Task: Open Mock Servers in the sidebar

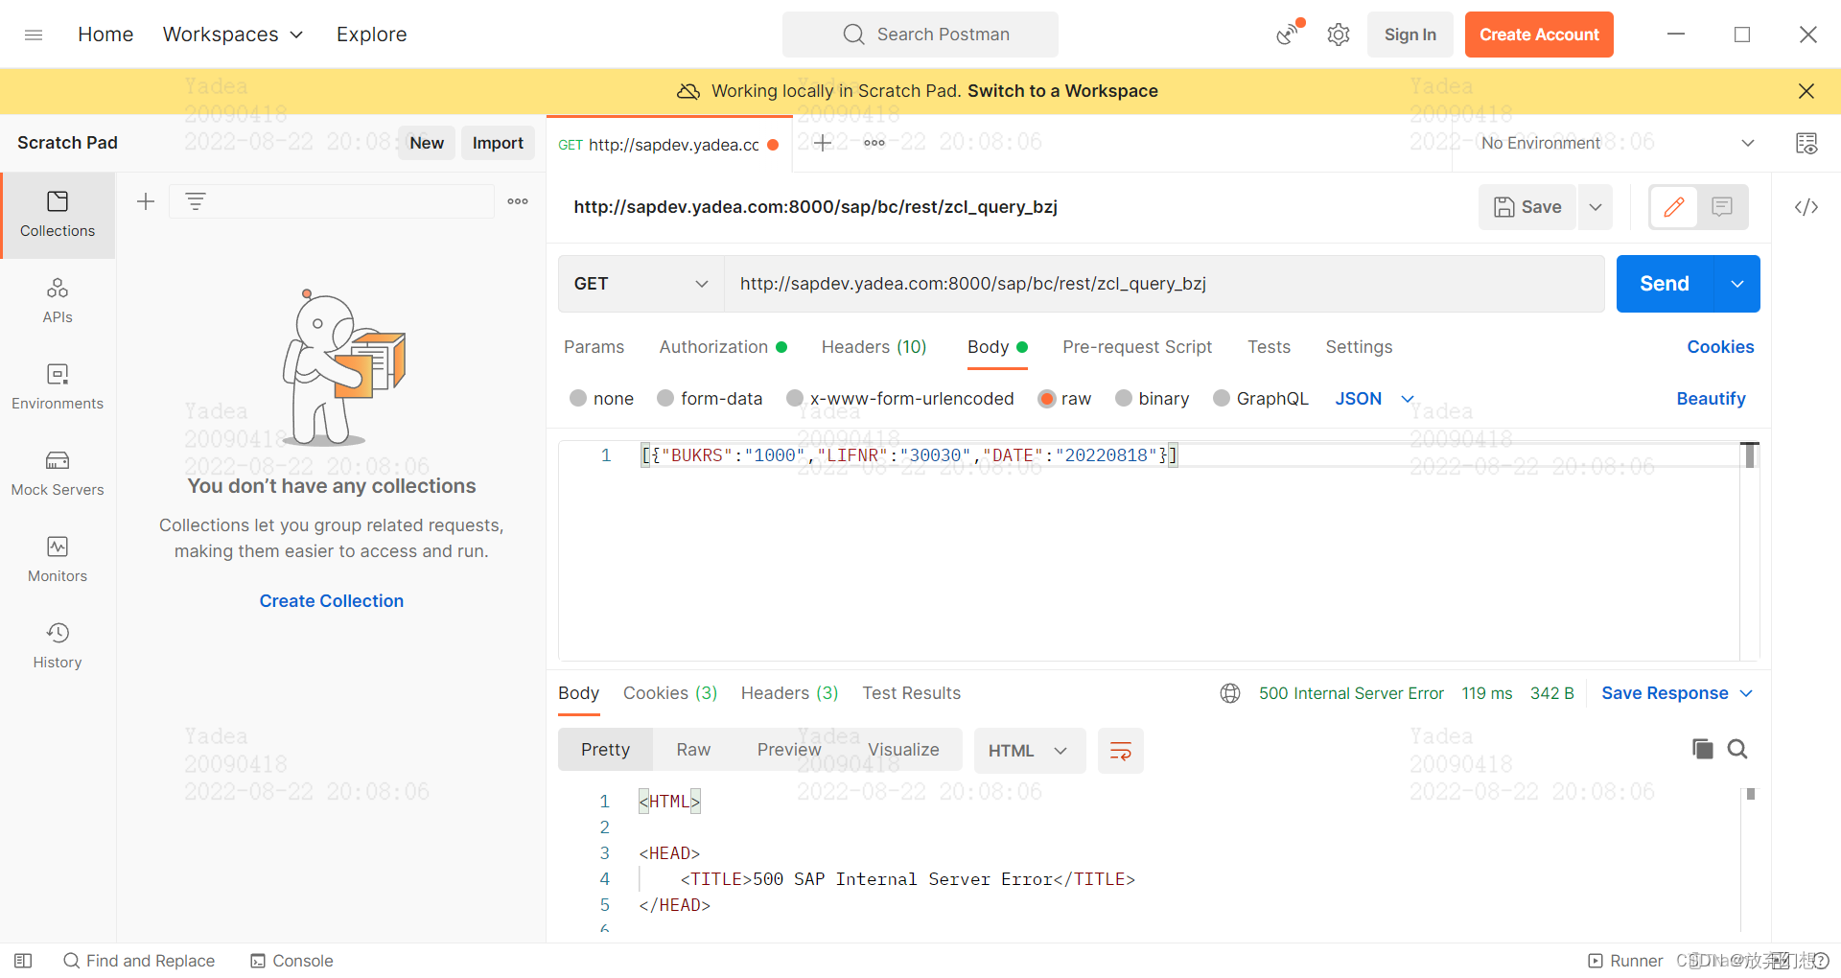Action: 58,474
